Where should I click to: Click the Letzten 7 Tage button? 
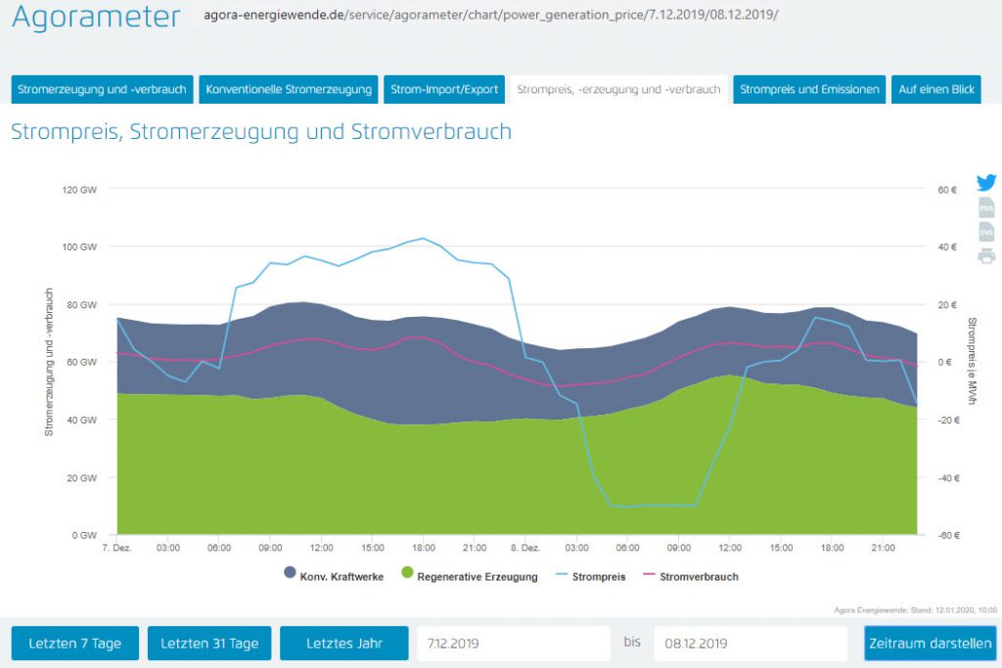click(x=75, y=644)
